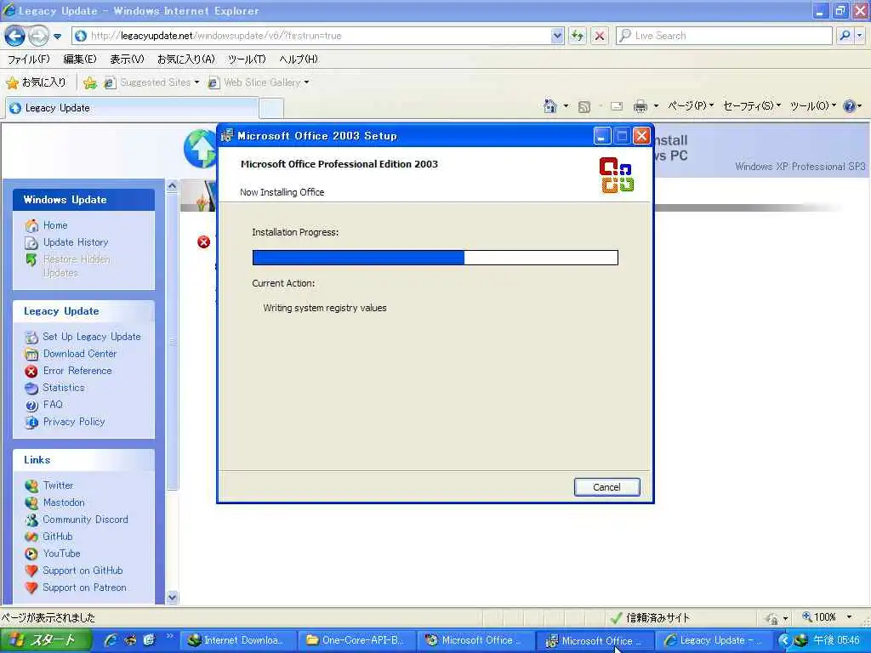Select the Legacy Update browser tab
The width and height of the screenshot is (871, 653).
pos(132,108)
